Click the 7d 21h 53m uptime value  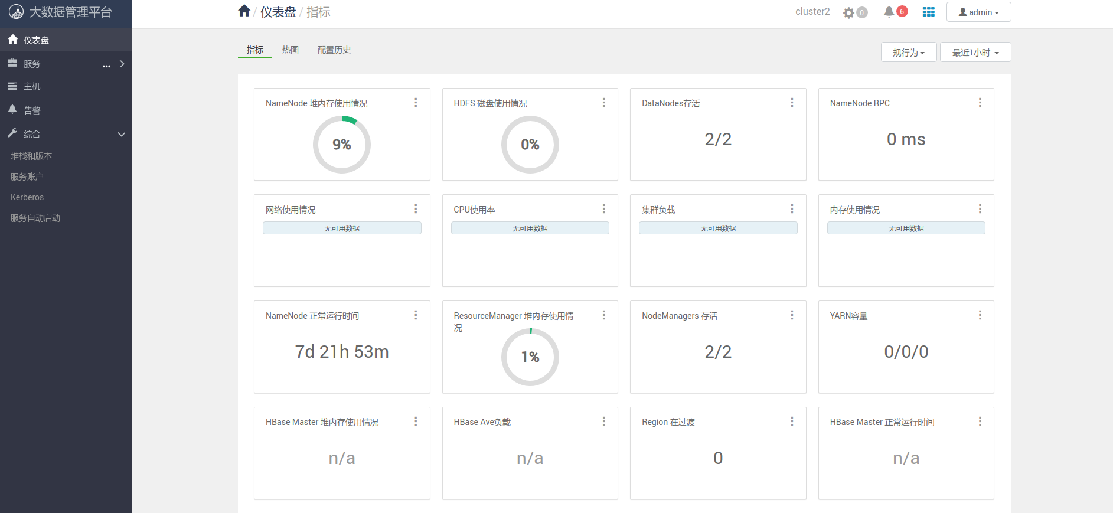[342, 352]
